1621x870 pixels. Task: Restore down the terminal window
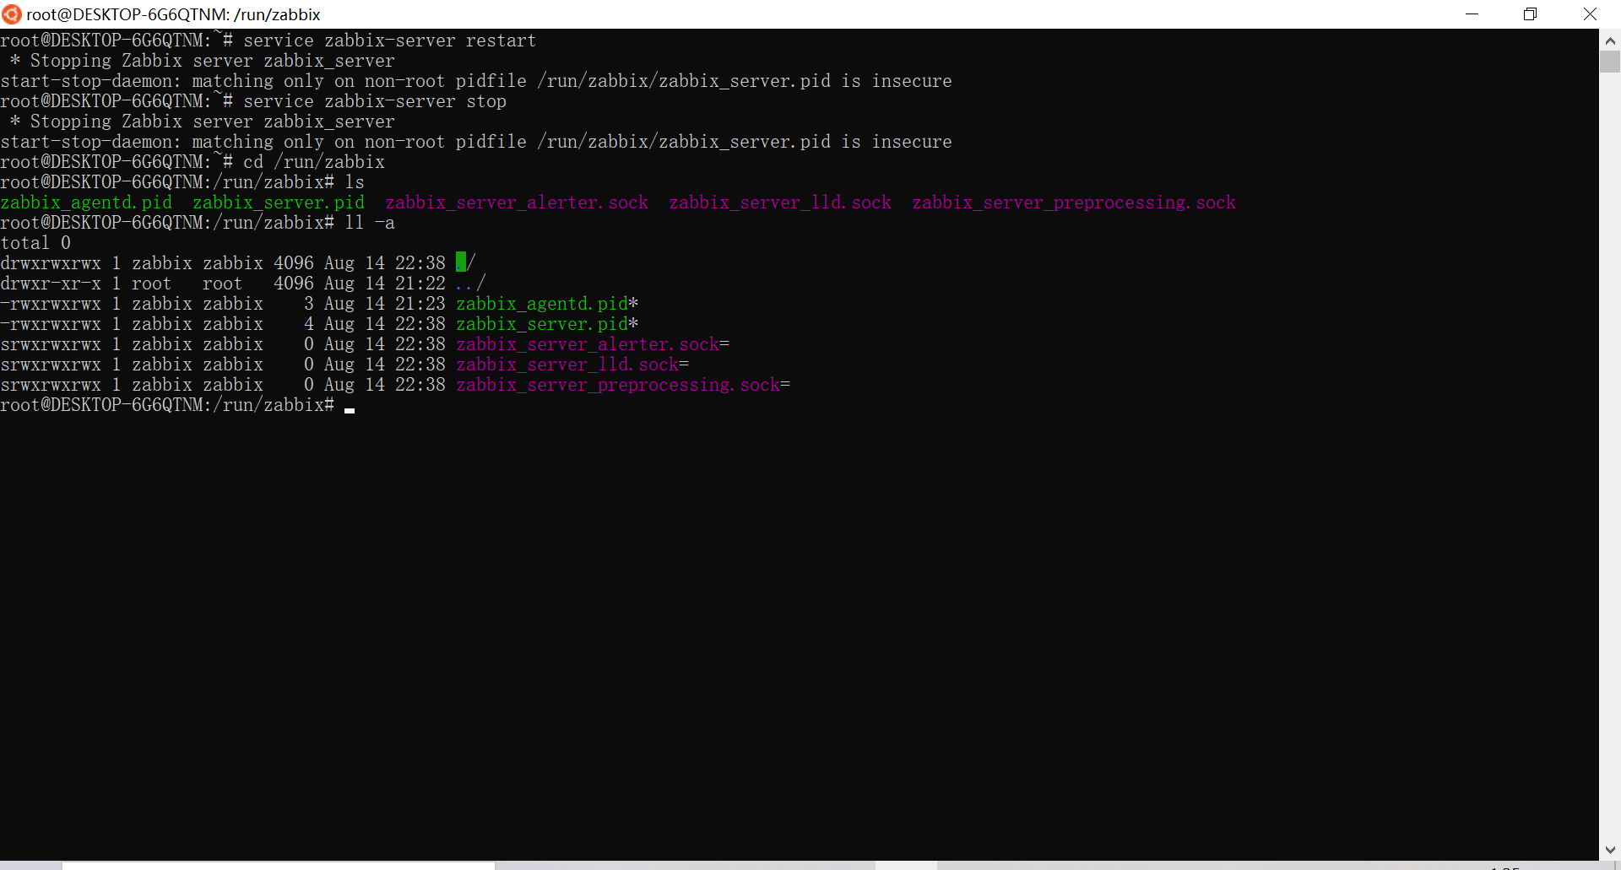[1530, 14]
